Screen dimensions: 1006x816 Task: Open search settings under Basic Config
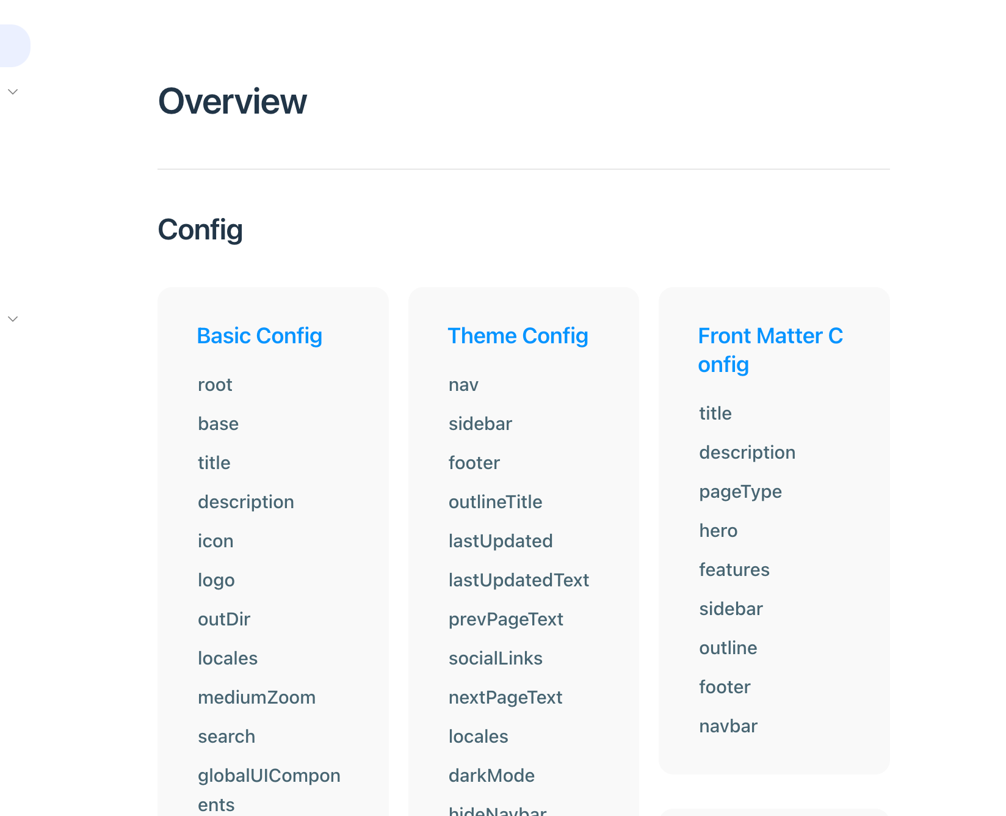pyautogui.click(x=226, y=736)
